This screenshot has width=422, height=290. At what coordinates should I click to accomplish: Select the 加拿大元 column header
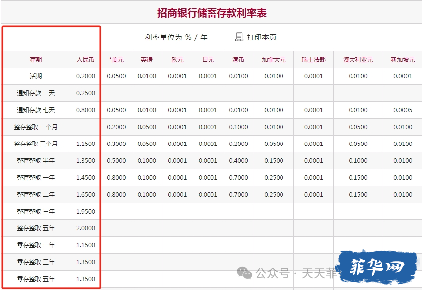[274, 60]
